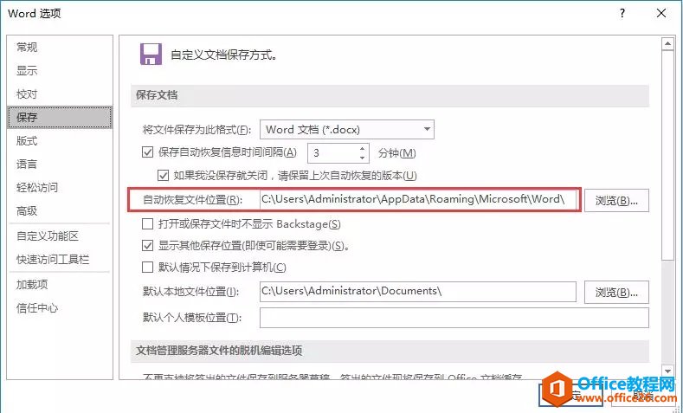The width and height of the screenshot is (683, 413).
Task: Click the 文档管理服务器文件的脱机编辑选项 heading
Action: pos(219,351)
